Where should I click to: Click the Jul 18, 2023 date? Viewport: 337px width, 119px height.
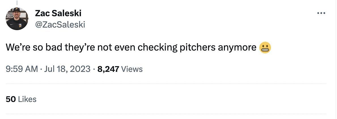pos(67,69)
